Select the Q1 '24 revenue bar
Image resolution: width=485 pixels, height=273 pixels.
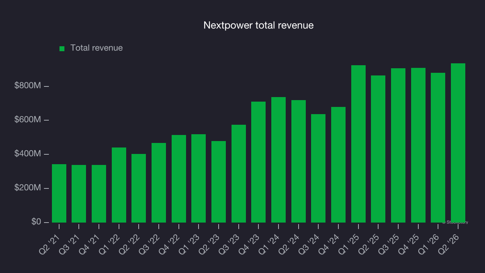coord(278,160)
